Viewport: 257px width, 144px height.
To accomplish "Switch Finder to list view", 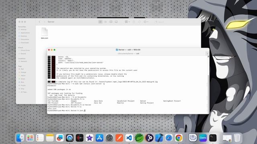I will (105, 22).
